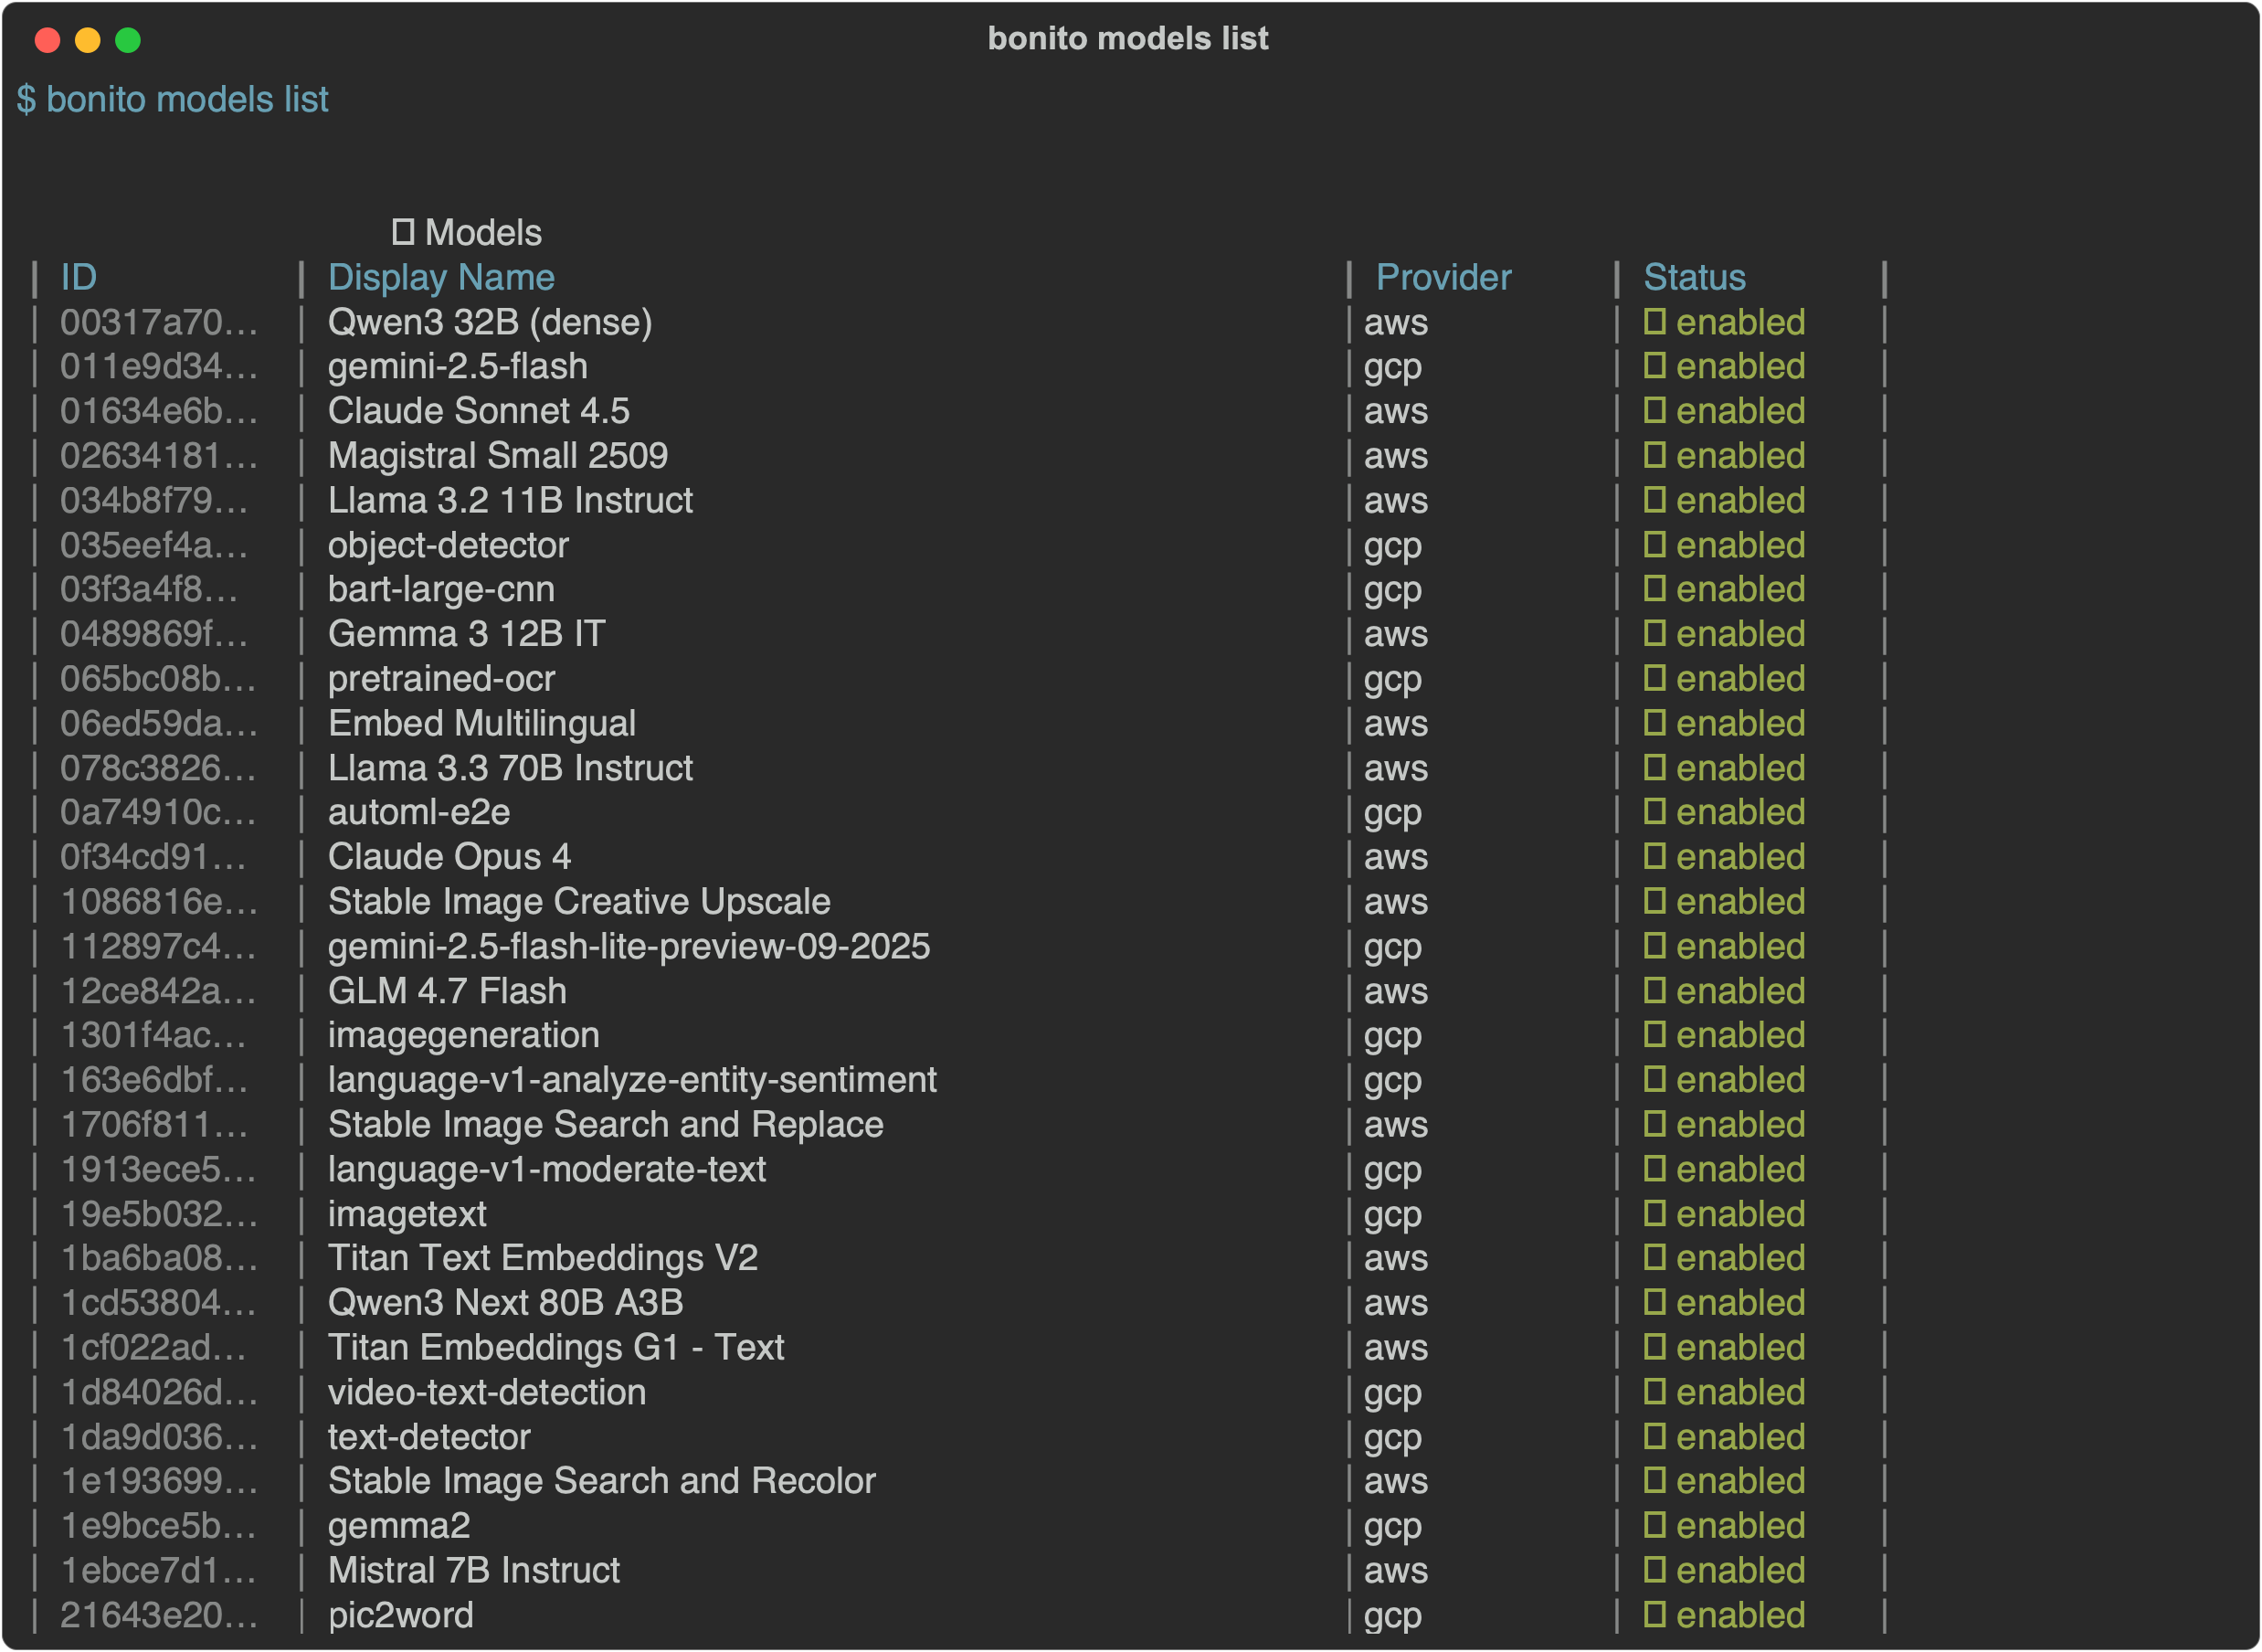2262x1652 pixels.
Task: Click 'Titan Embeddings G1 - Text'
Action: (555, 1348)
